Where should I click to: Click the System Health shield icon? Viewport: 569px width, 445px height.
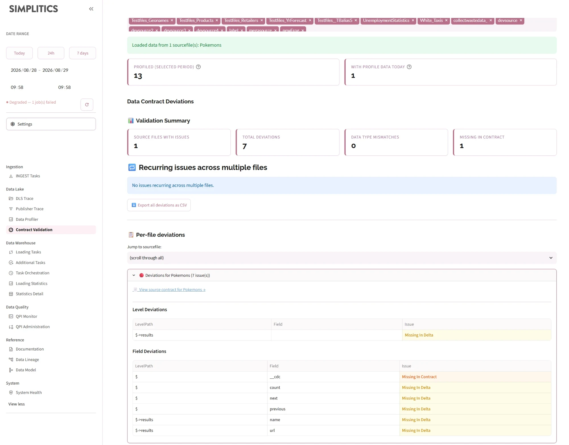click(x=11, y=392)
